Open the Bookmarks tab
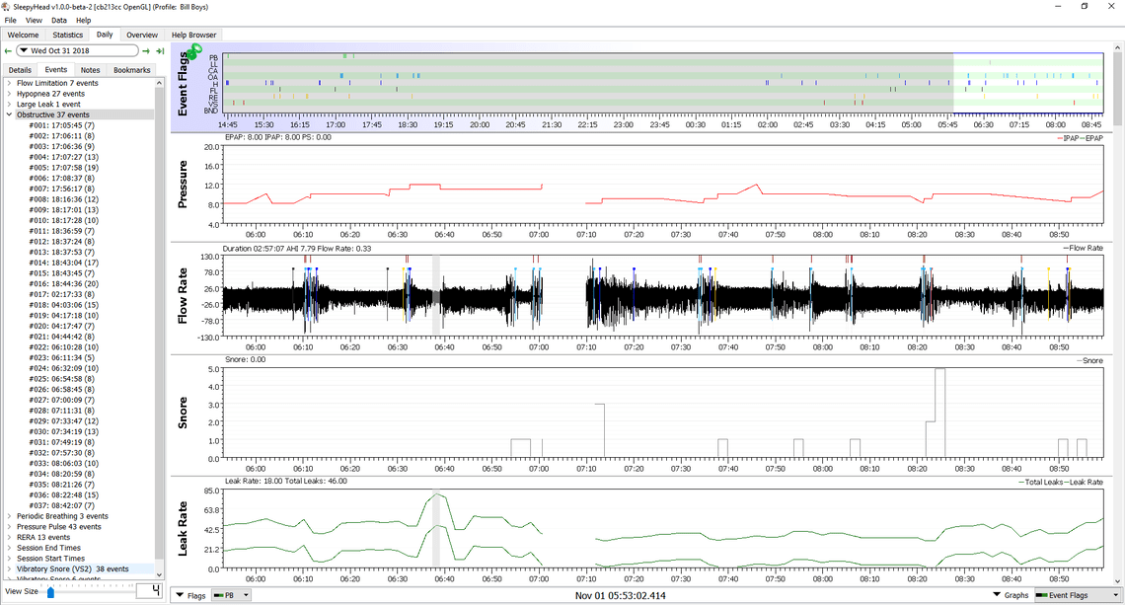1125x605 pixels. coord(132,70)
